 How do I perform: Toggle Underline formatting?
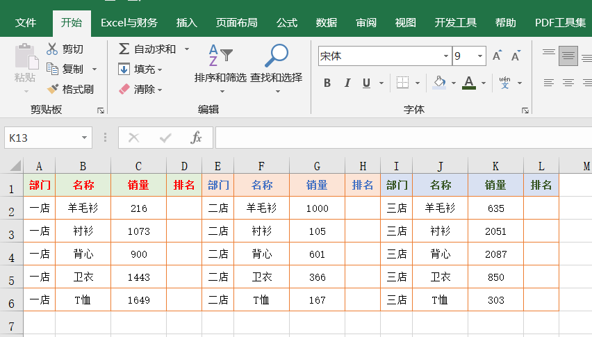366,83
